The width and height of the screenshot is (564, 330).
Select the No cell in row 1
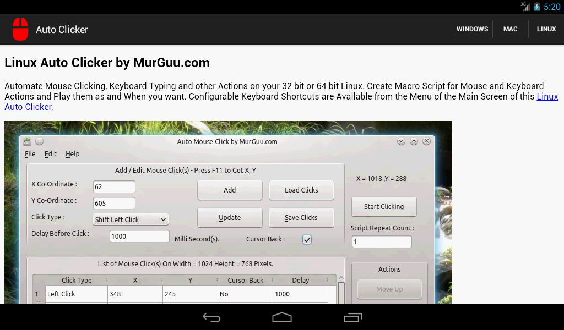[245, 294]
